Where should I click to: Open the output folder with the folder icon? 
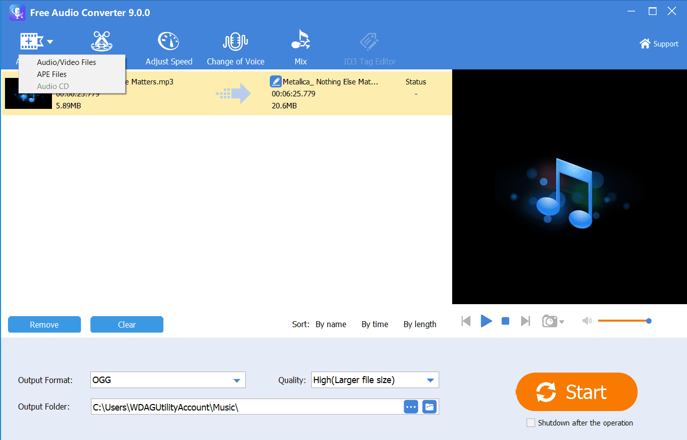(430, 407)
